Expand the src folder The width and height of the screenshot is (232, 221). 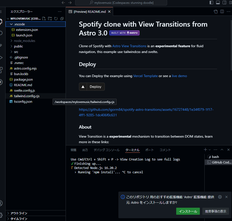point(35,52)
